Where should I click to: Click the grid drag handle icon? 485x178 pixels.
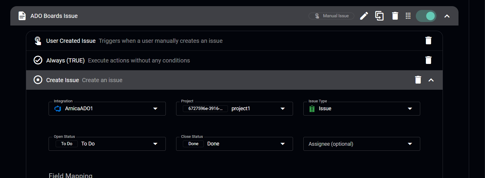(x=408, y=16)
